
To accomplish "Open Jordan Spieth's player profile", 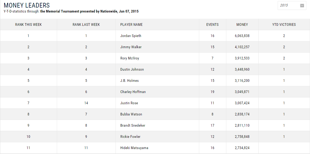I will 131,36.
